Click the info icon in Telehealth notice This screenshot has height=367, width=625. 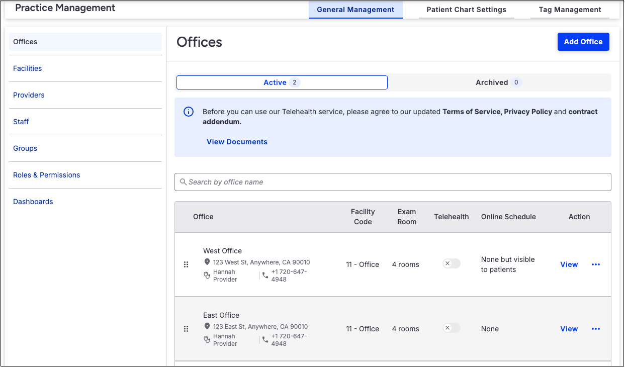tap(189, 112)
